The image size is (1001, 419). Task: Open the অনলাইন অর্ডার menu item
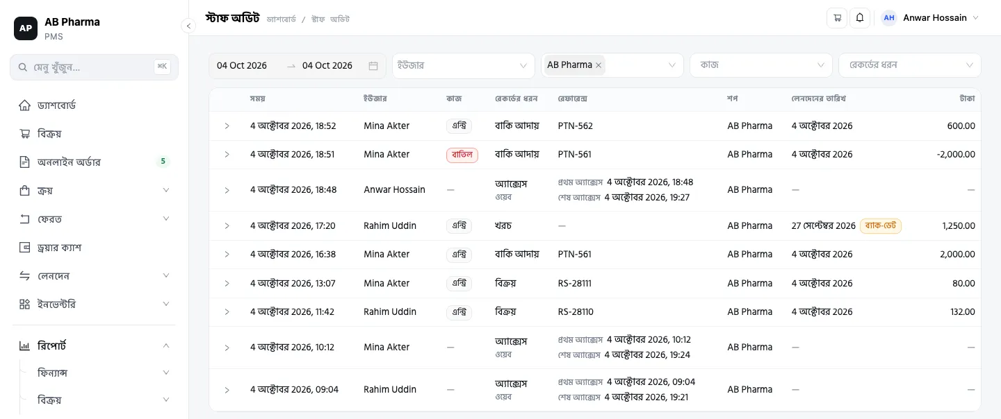coord(94,162)
